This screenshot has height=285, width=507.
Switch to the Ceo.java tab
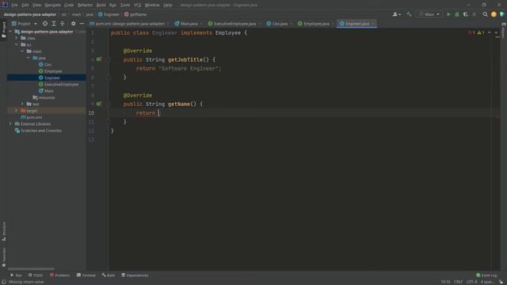coord(280,24)
